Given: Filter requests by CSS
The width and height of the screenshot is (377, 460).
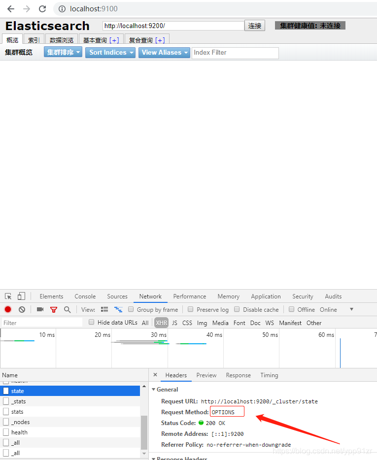Looking at the screenshot, I should pos(187,323).
